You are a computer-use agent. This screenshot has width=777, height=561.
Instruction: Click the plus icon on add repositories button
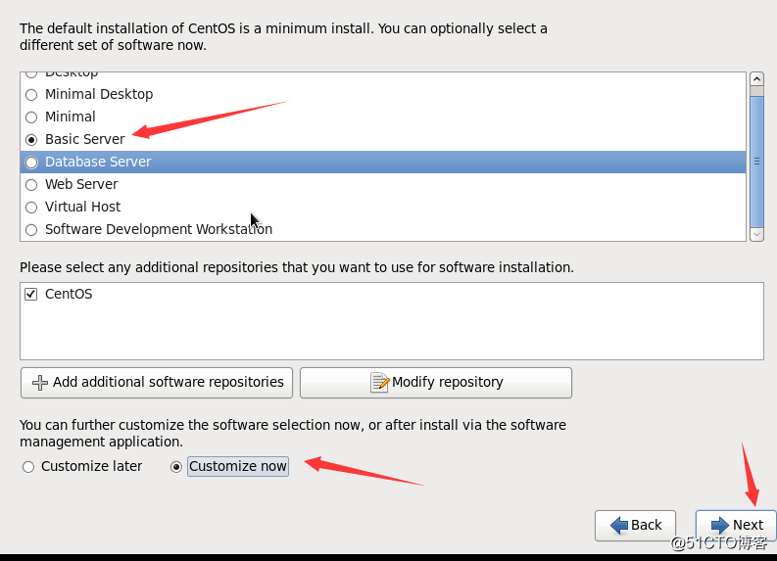(40, 383)
